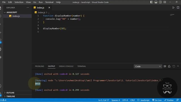Clear the output panel
Viewport: 181px width, 102px height.
coord(165,66)
